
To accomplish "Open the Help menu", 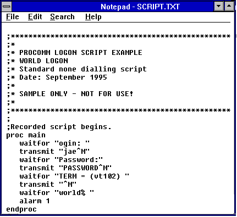I will coord(93,17).
